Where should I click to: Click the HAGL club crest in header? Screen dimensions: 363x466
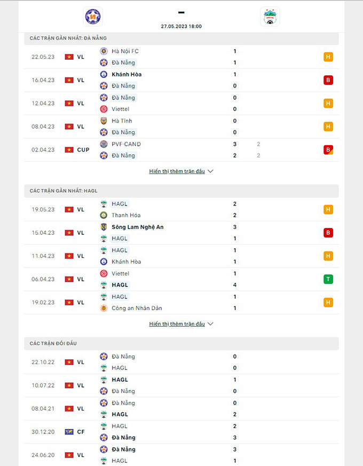coord(270,17)
